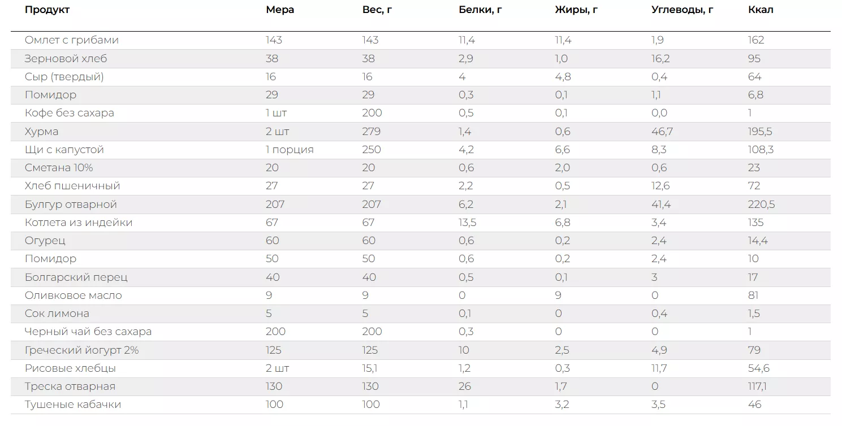The width and height of the screenshot is (842, 426).
Task: Click the Болгарский перец cell
Action: 76,277
